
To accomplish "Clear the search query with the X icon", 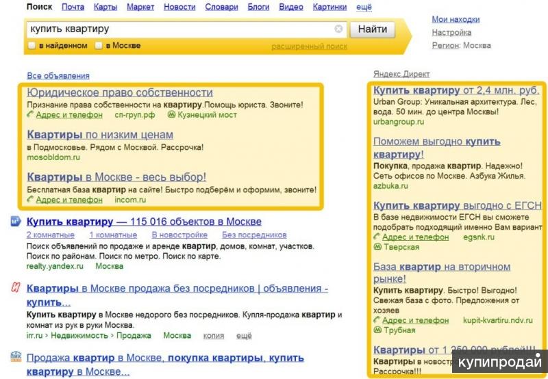I will pyautogui.click(x=338, y=29).
